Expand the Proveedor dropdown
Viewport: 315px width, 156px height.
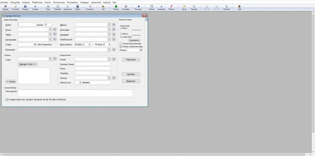[x=109, y=50]
